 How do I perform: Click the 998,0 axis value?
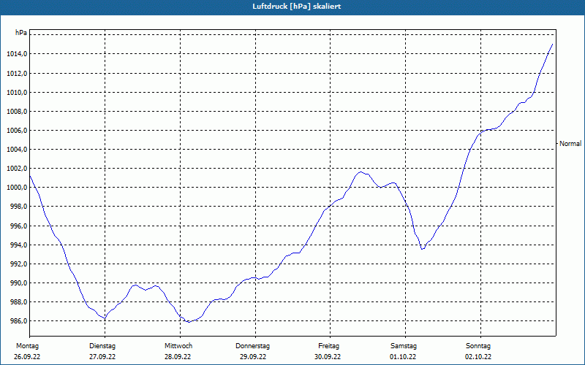point(18,207)
